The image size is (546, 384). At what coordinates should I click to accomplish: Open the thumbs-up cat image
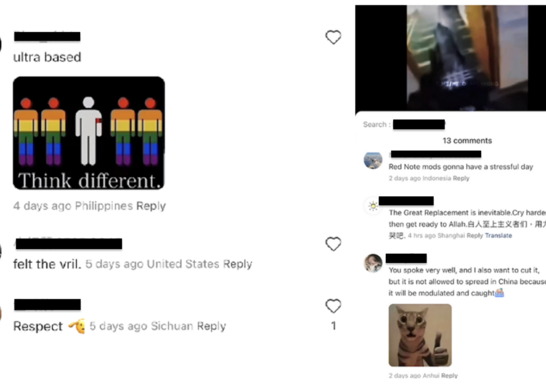click(420, 336)
